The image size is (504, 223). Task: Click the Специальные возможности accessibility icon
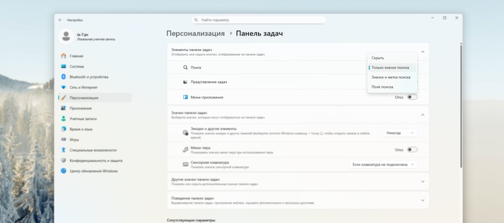pos(63,150)
